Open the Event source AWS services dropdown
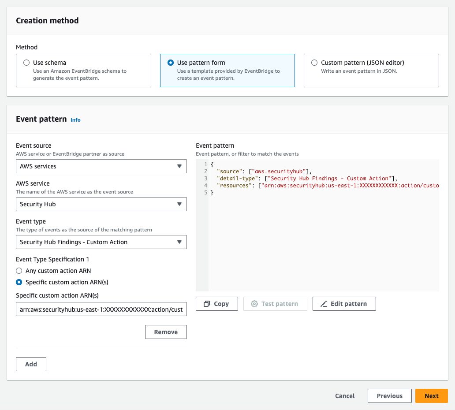 (x=101, y=166)
